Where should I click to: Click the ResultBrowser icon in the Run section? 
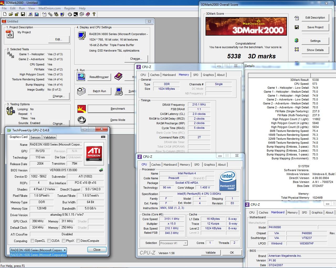(81, 76)
